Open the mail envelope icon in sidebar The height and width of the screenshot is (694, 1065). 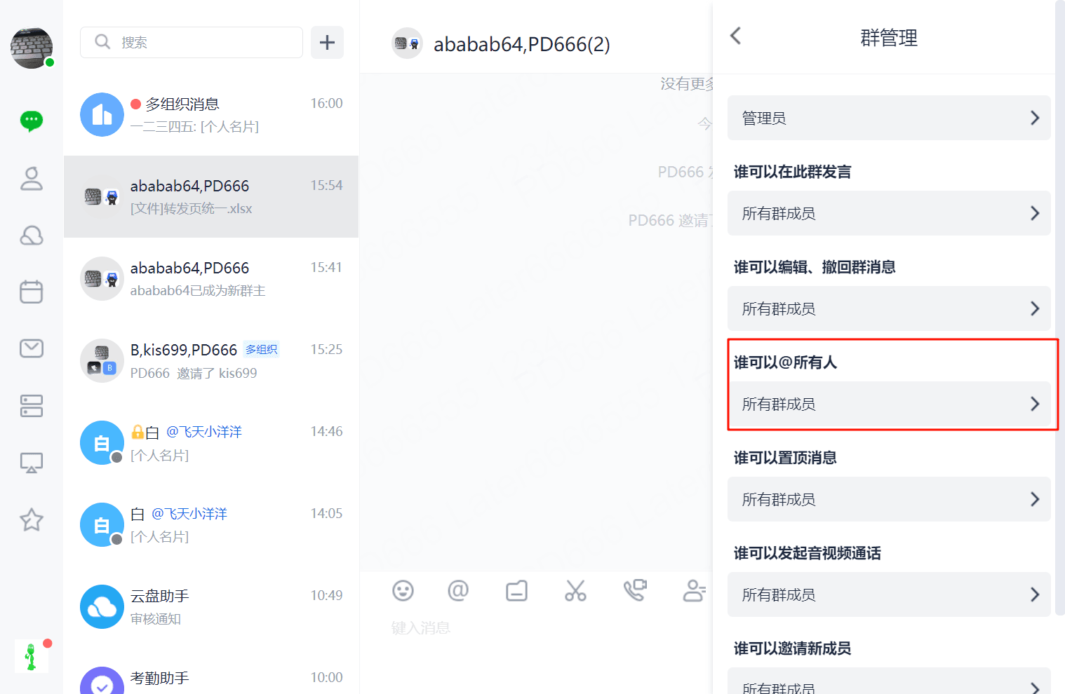[x=32, y=348]
